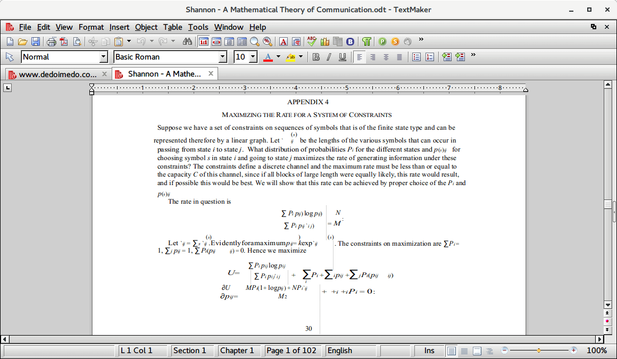Viewport: 617px width, 359px height.
Task: Toggle formatting marks pilcrow icon
Action: [x=366, y=41]
